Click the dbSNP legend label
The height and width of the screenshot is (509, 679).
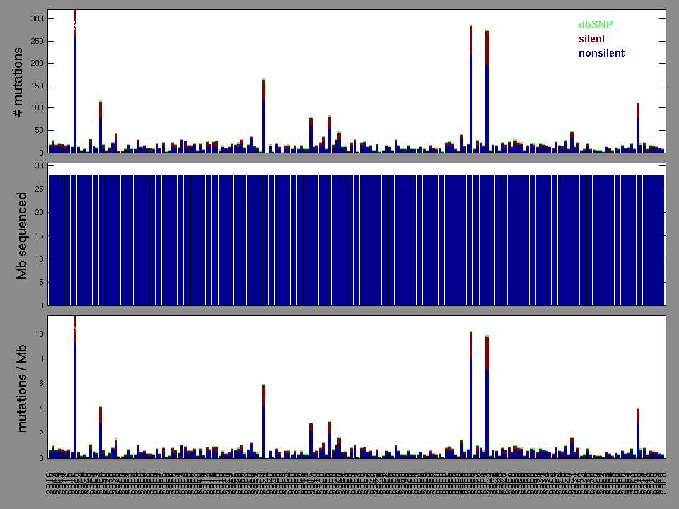pos(596,24)
